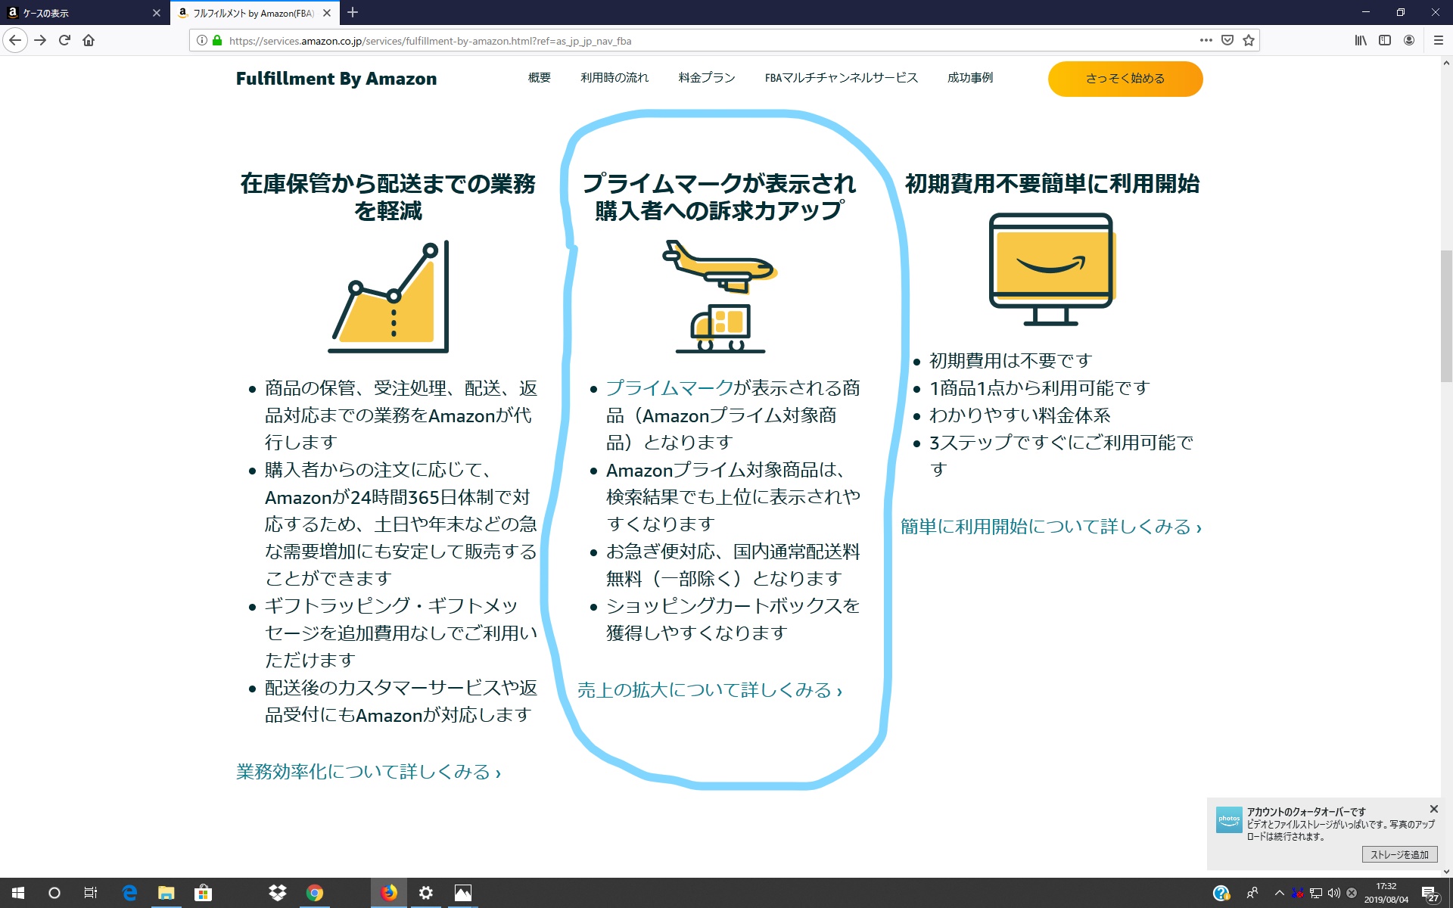Image resolution: width=1453 pixels, height=908 pixels.
Task: Click the browser Forward arrow button
Action: tap(41, 40)
